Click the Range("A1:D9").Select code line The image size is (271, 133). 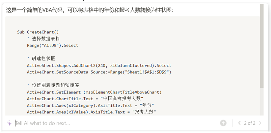tap(53, 46)
